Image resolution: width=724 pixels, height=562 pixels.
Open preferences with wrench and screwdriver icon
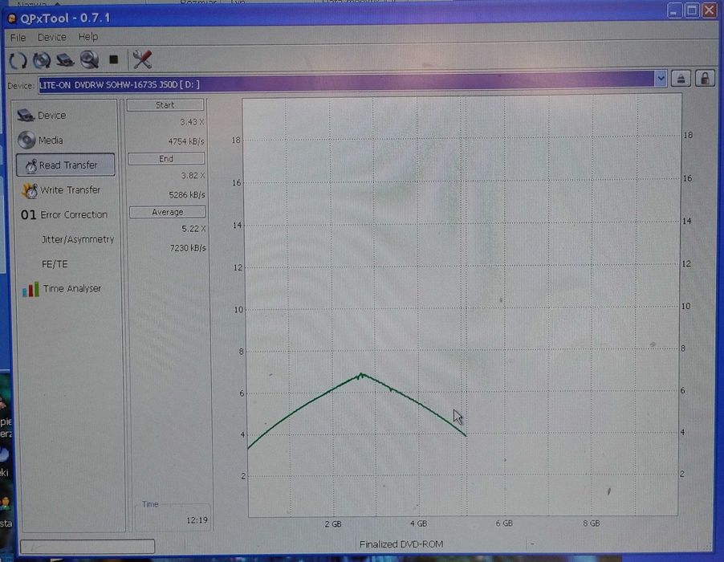pos(142,59)
